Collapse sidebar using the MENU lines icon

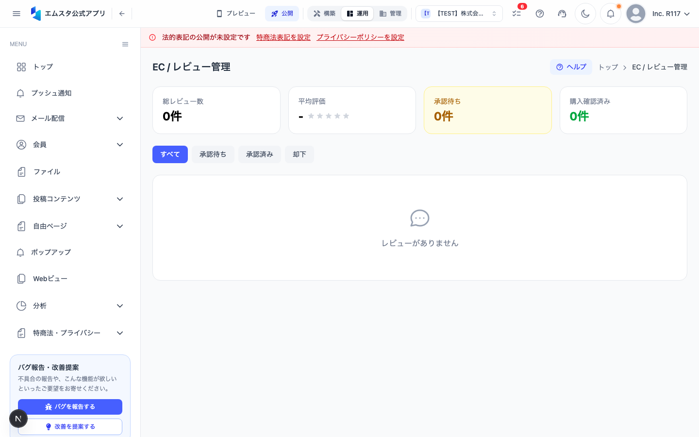coord(125,44)
